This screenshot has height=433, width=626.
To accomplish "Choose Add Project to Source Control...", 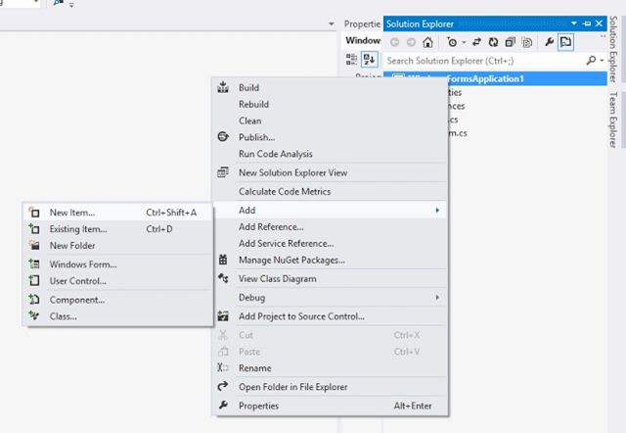I will click(301, 316).
